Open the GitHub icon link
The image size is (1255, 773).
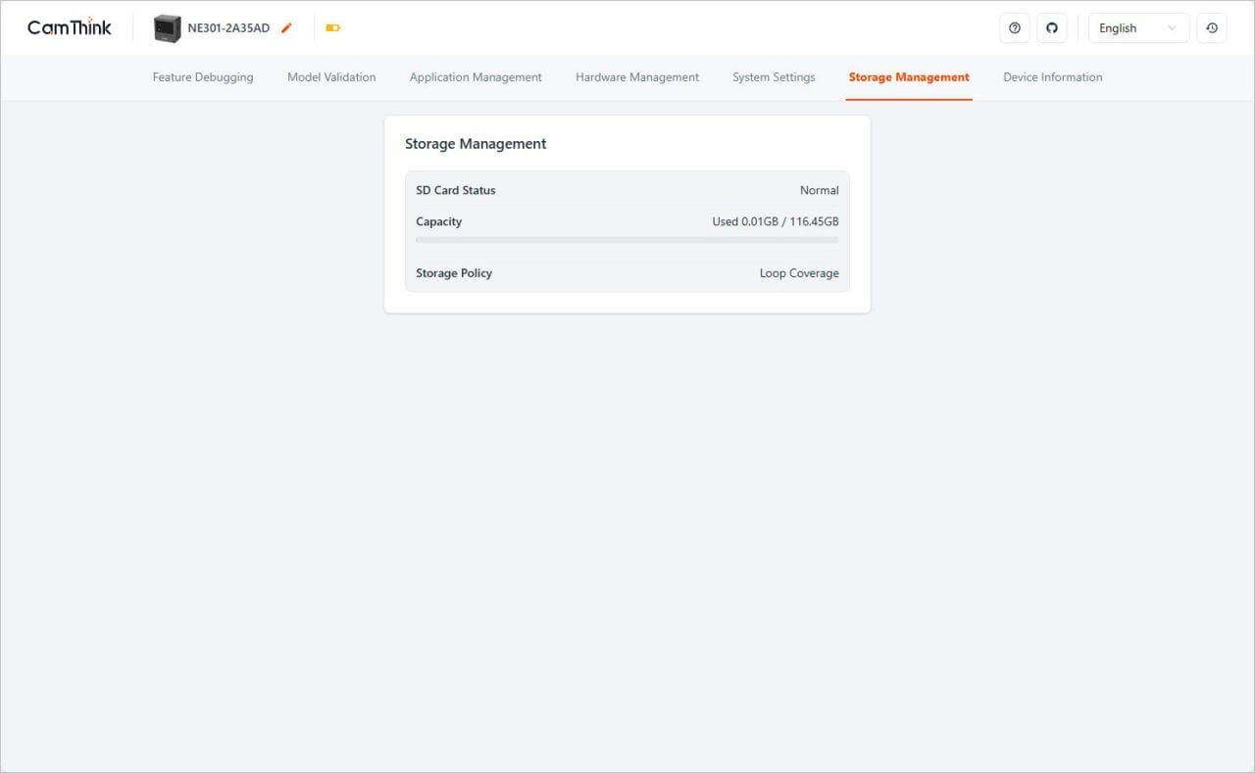[1052, 28]
